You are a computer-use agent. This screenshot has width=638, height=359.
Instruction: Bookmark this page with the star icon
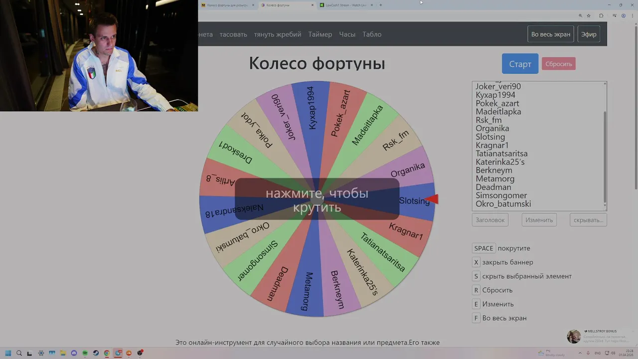(589, 15)
